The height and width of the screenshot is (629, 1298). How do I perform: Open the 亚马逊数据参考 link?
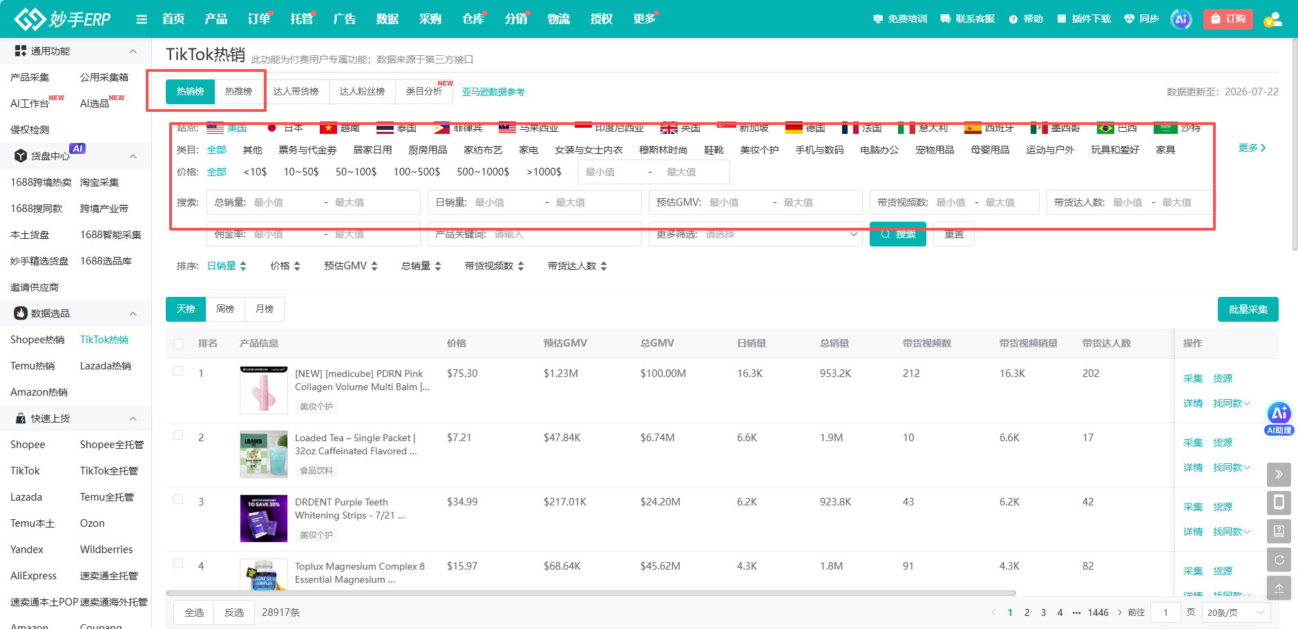tap(493, 92)
